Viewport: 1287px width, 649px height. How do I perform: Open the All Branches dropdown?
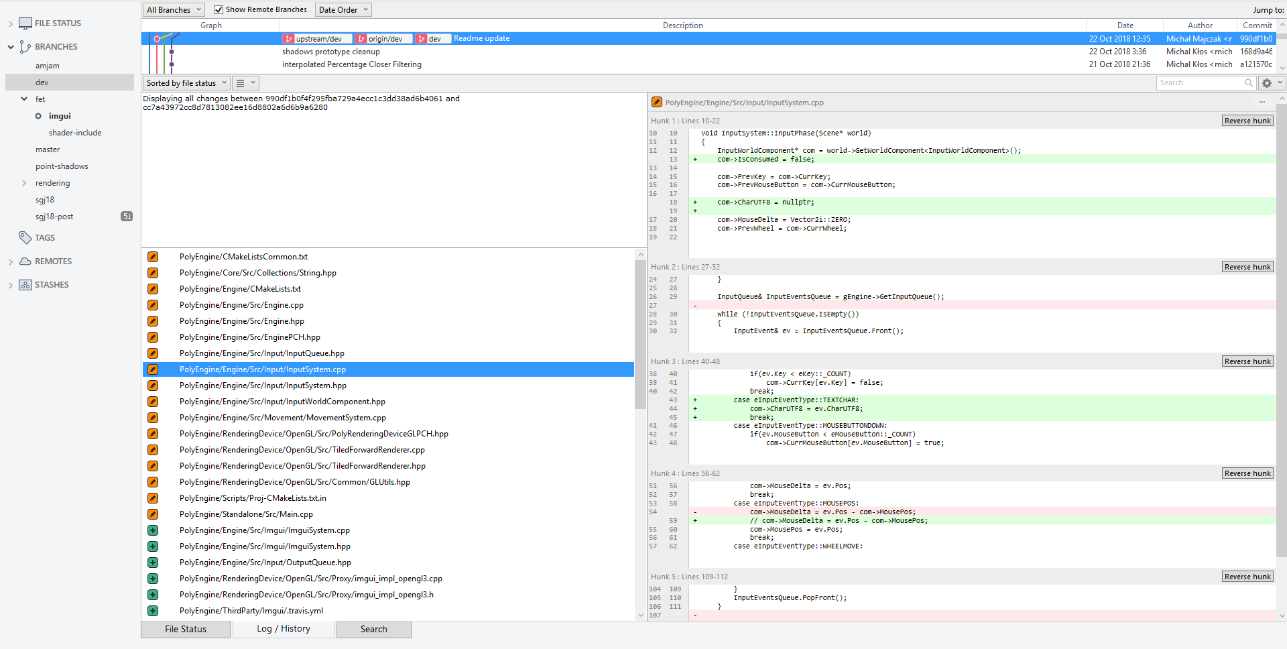point(174,10)
